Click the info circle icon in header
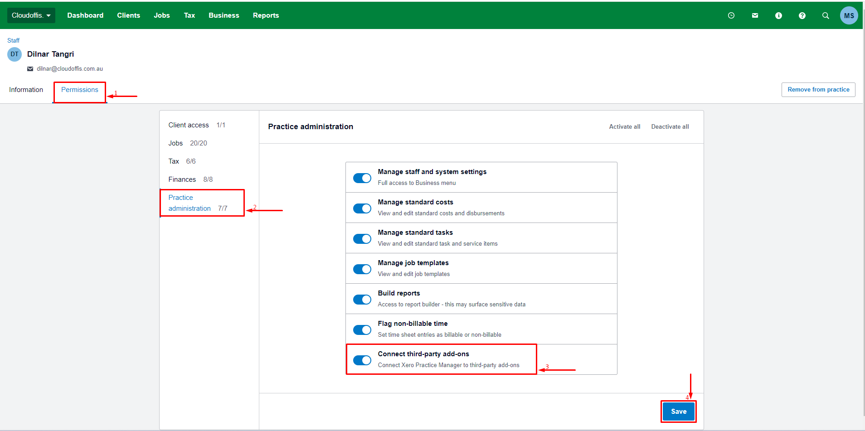This screenshot has height=431, width=865. (778, 15)
